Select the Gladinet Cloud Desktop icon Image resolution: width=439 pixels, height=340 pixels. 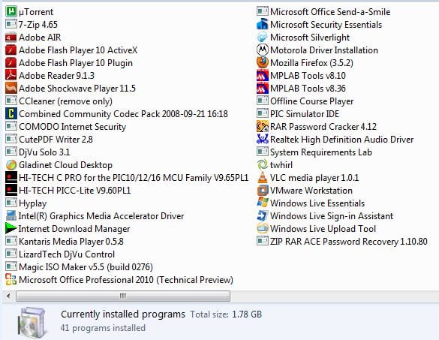point(11,165)
